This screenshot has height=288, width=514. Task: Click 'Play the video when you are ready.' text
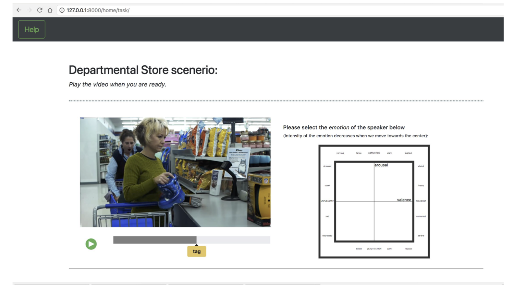[x=118, y=84]
